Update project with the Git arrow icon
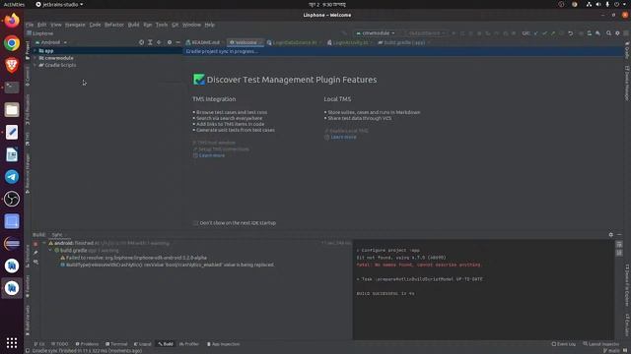The width and height of the screenshot is (631, 354). point(535,33)
